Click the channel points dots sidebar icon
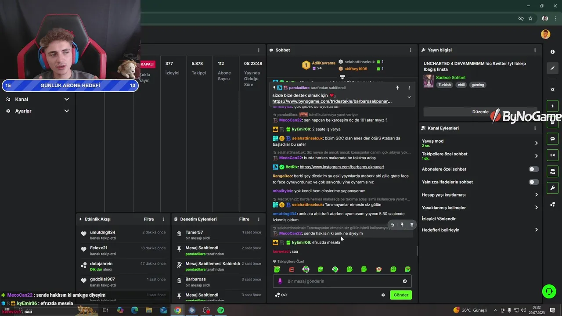Screen dimensions: 562x316 tap(552, 205)
